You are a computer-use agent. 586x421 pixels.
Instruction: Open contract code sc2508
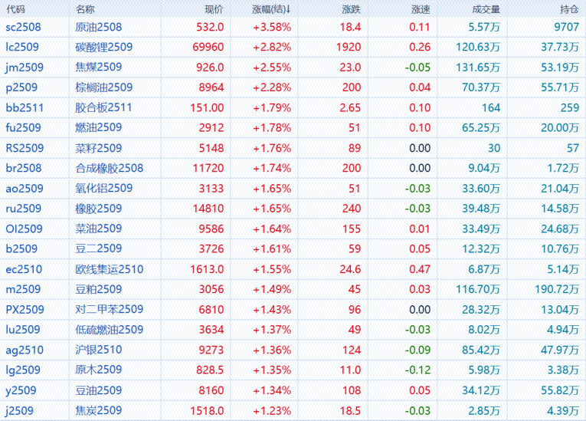24,27
